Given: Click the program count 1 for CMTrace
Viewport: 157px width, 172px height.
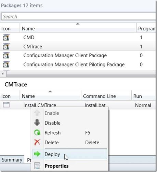Looking at the screenshot, I should click(141, 46).
